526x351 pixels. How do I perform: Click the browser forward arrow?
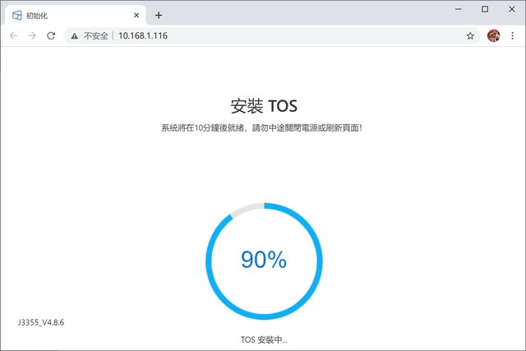coord(32,35)
